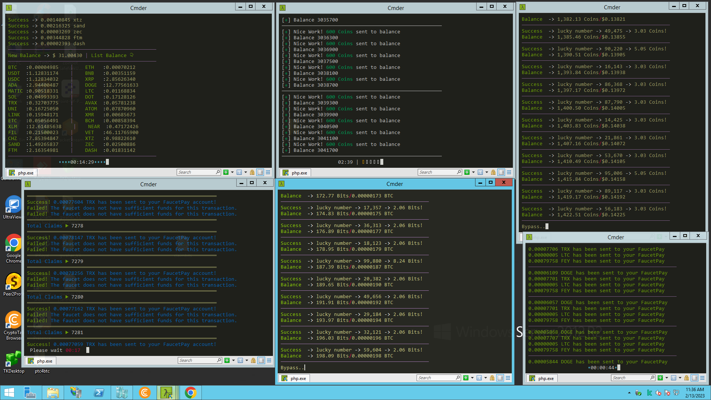Image resolution: width=711 pixels, height=400 pixels.
Task: Toggle lock icon in Bits balance Cmder window
Action: (x=492, y=378)
